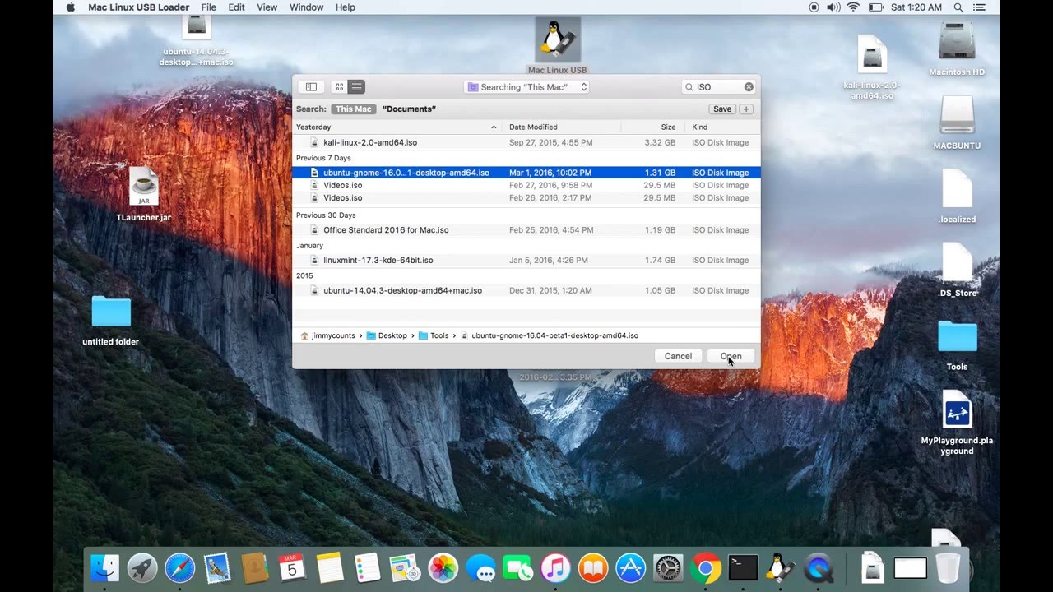This screenshot has height=592, width=1053.
Task: Open Notes from the Dock
Action: click(330, 568)
